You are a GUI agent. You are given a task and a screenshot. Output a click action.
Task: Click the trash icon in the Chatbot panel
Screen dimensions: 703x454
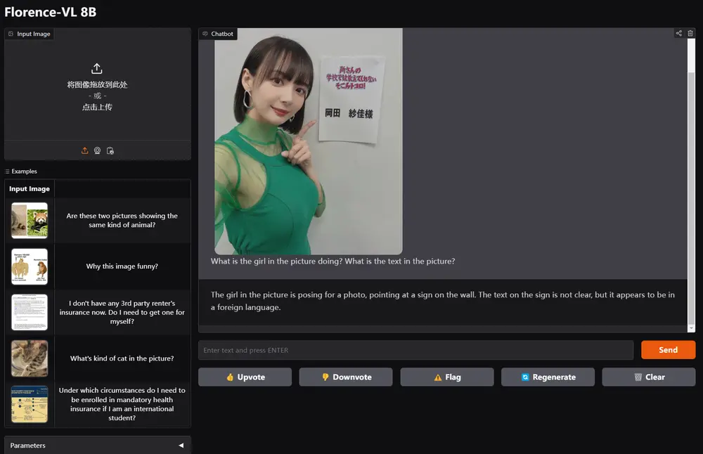(x=690, y=33)
